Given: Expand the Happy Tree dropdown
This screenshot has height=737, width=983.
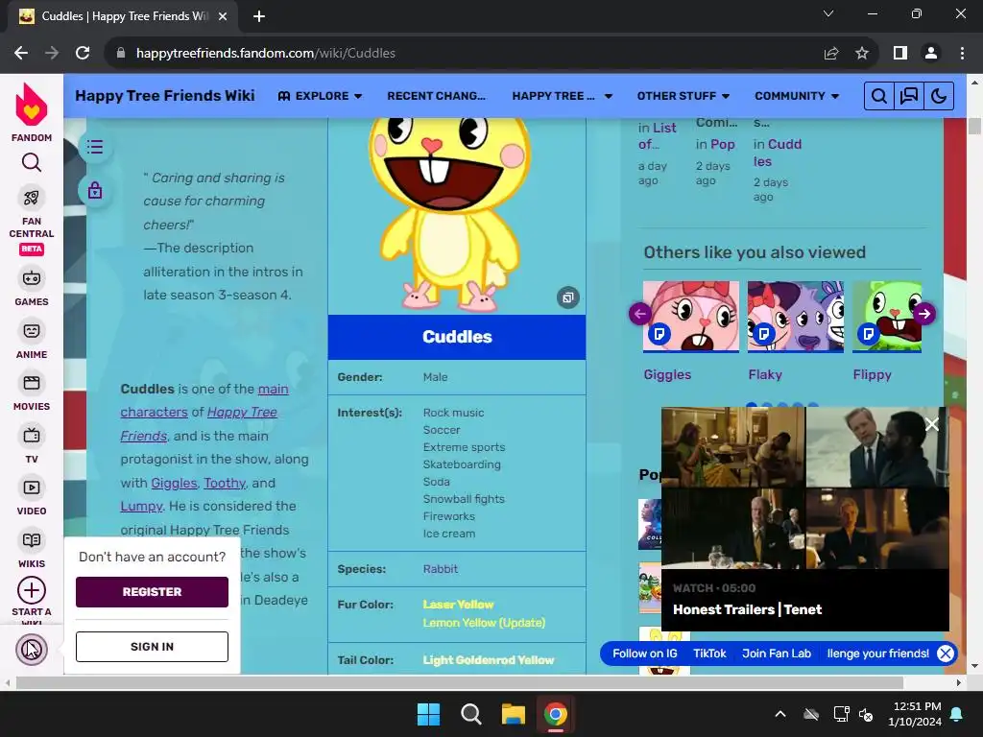Looking at the screenshot, I should tap(562, 96).
